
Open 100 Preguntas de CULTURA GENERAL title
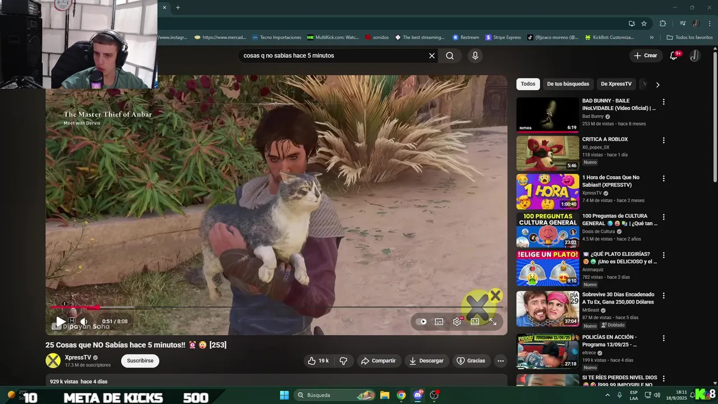pos(619,219)
